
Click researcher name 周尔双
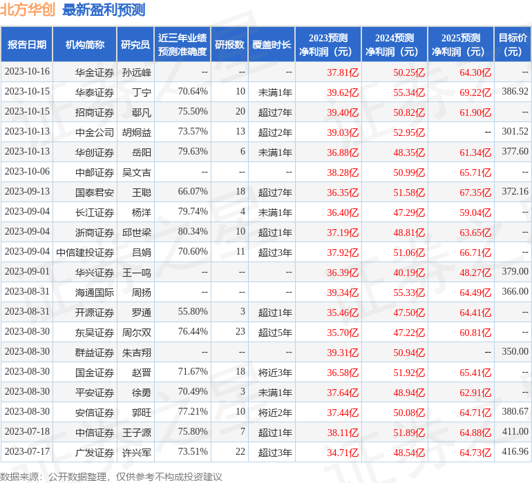click(x=136, y=332)
